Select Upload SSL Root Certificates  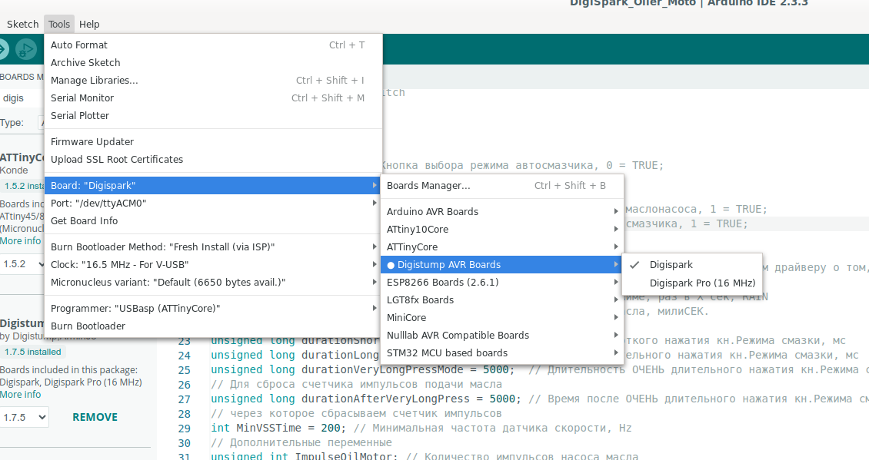[x=213, y=160]
